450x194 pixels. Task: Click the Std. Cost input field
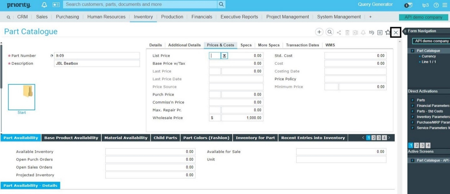point(355,56)
